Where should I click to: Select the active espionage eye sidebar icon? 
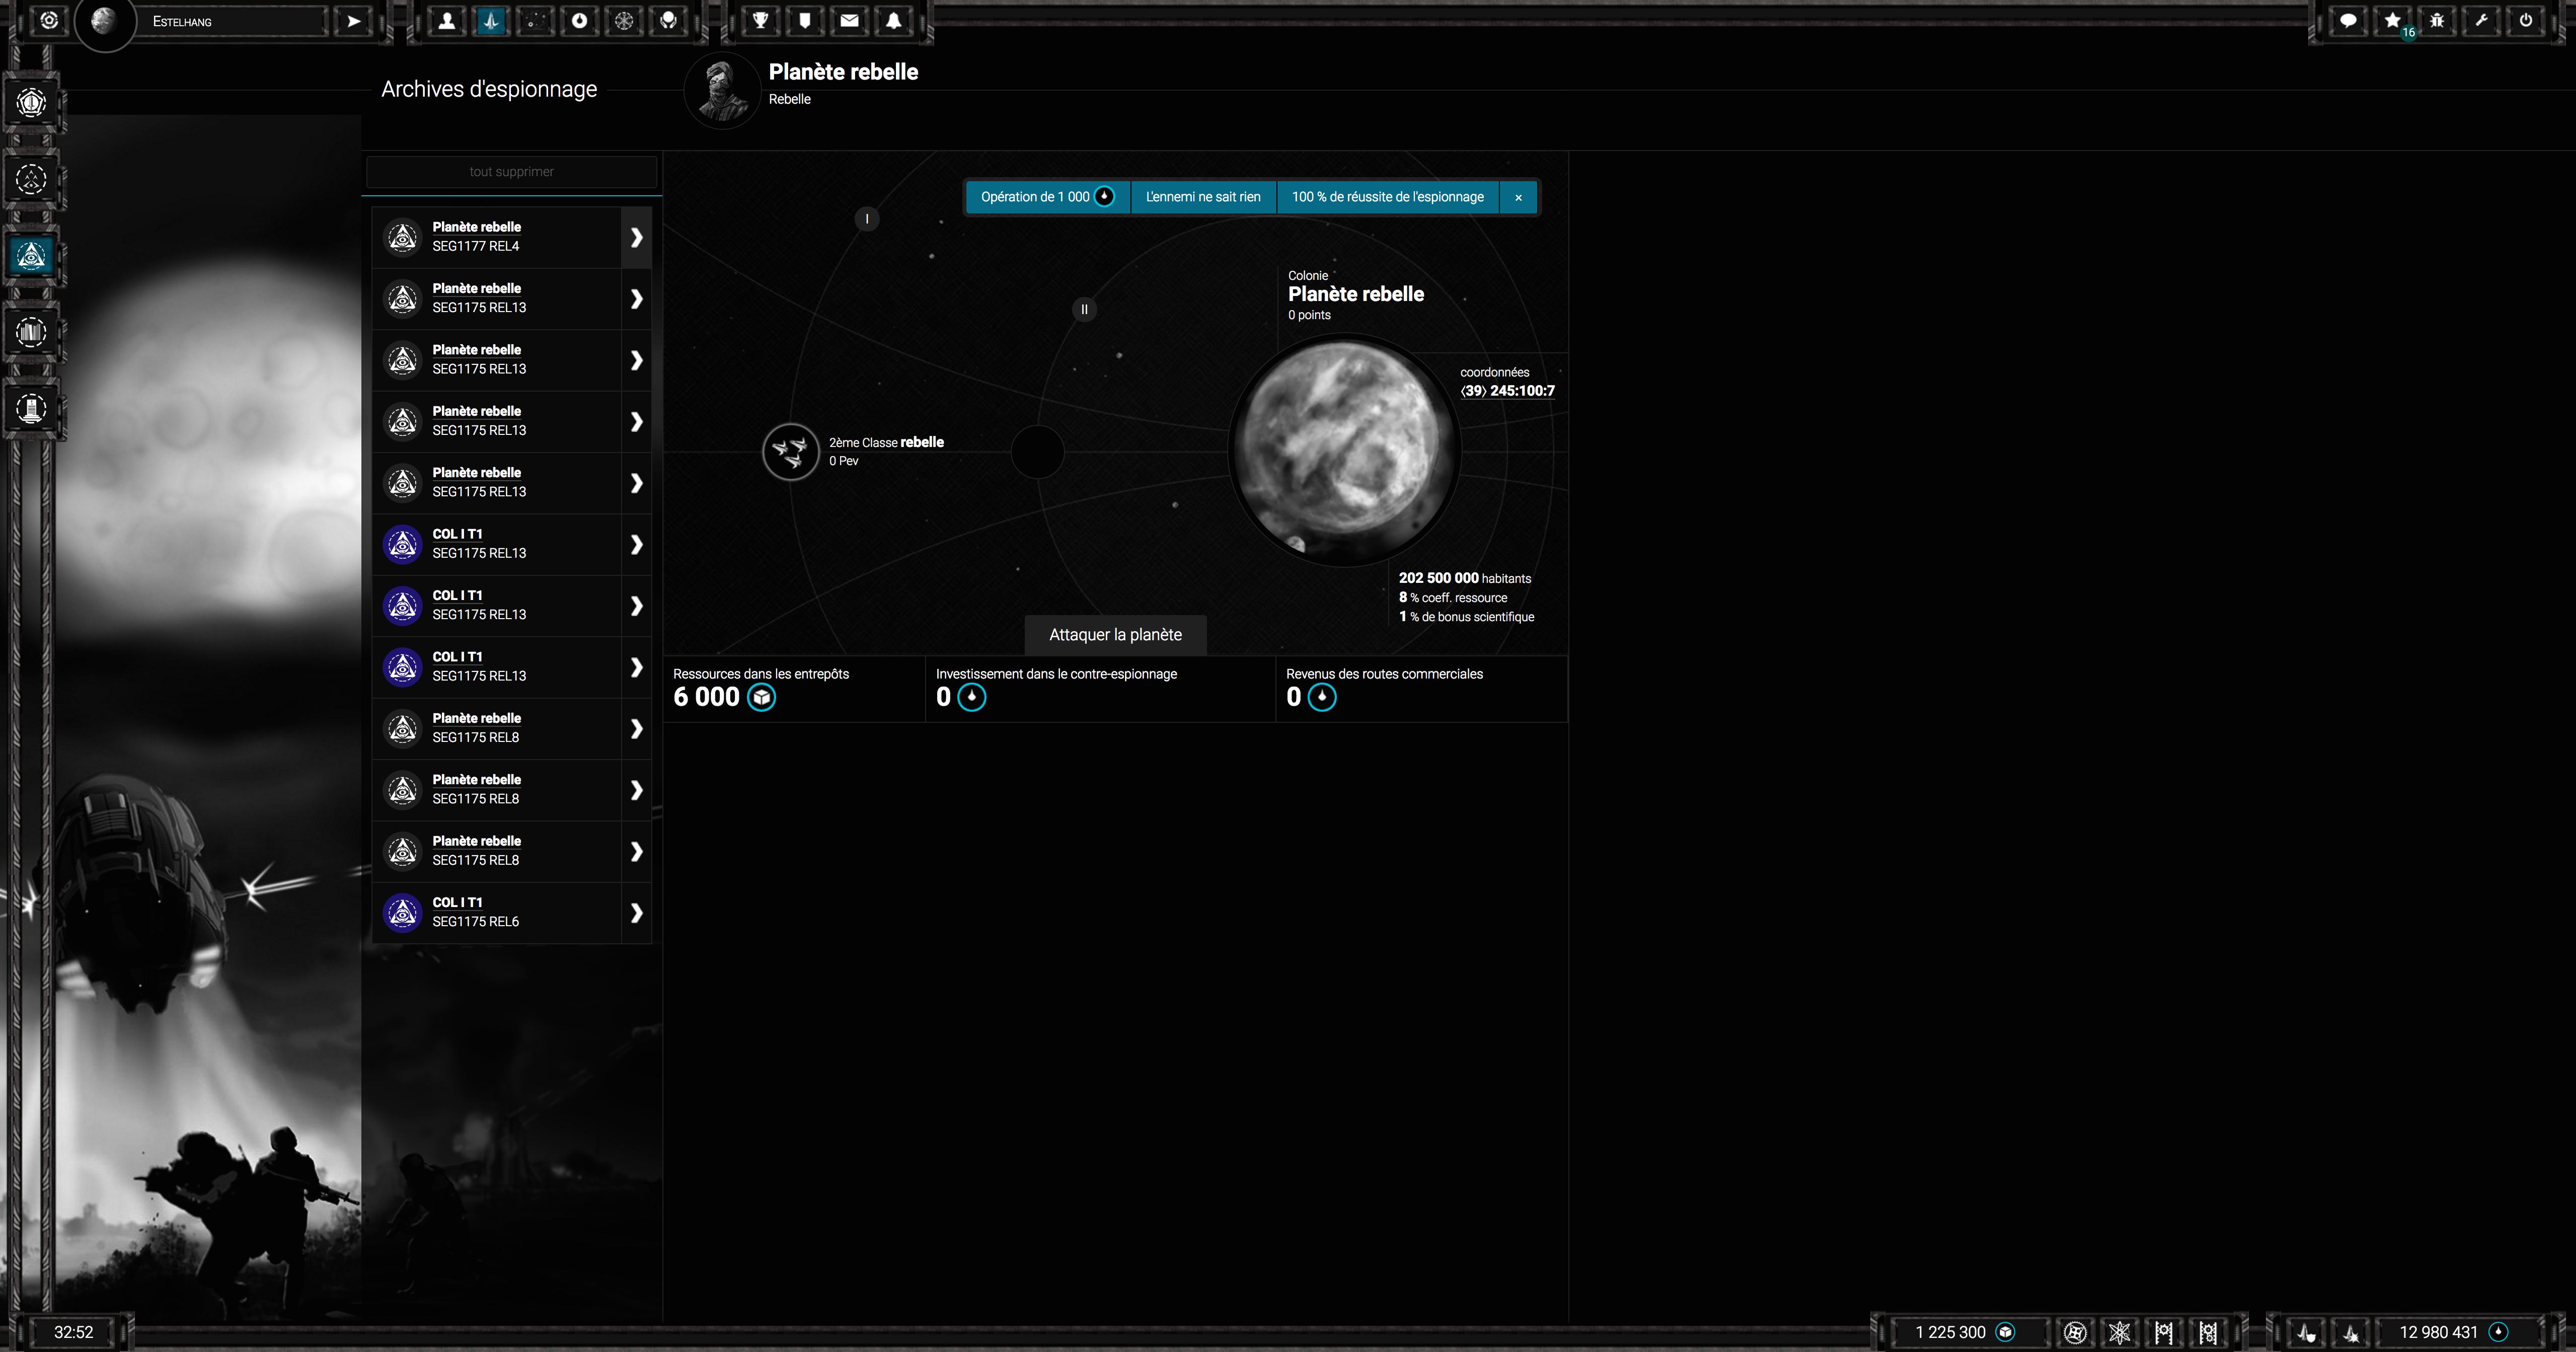[31, 256]
